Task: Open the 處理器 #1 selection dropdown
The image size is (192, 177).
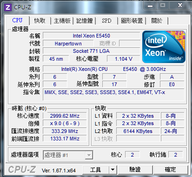Action: [68, 155]
